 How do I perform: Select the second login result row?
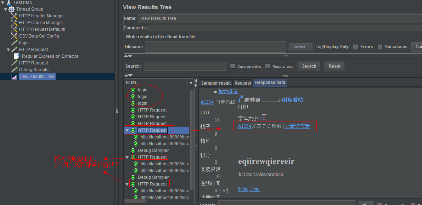143,97
